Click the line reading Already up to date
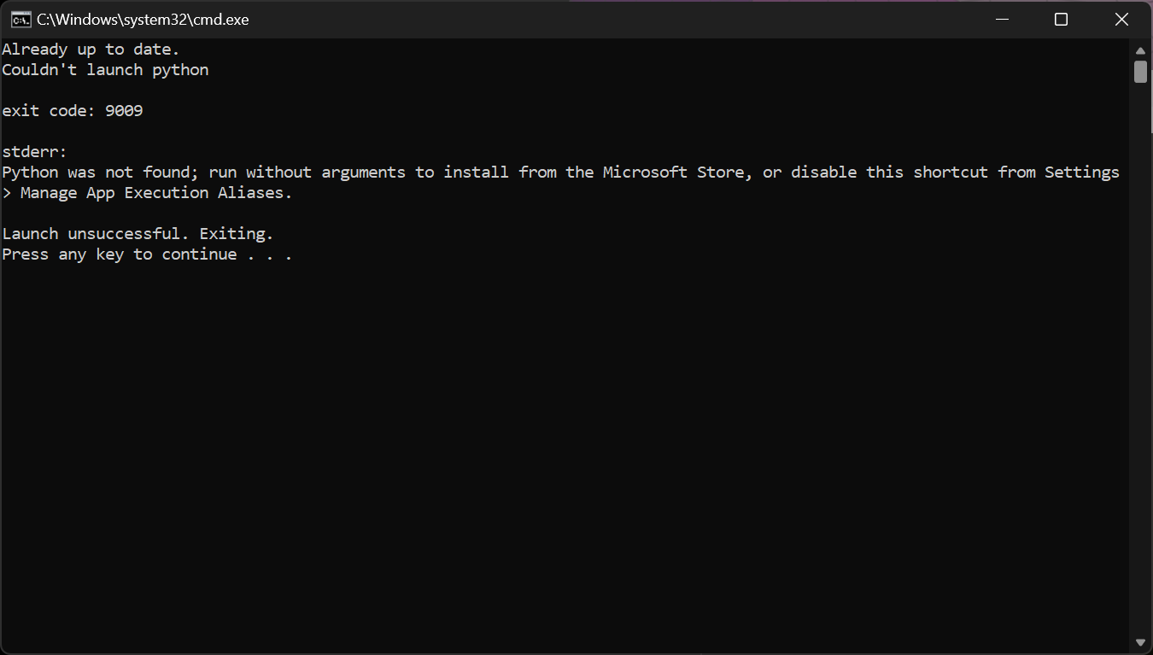Image resolution: width=1153 pixels, height=655 pixels. coord(90,49)
